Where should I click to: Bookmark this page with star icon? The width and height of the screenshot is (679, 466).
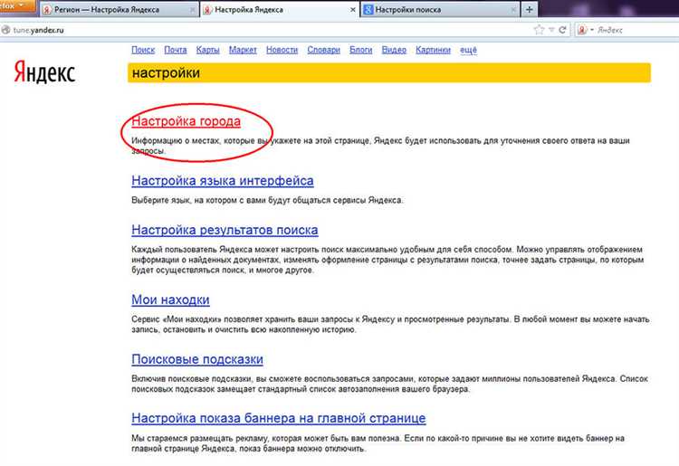click(x=539, y=30)
